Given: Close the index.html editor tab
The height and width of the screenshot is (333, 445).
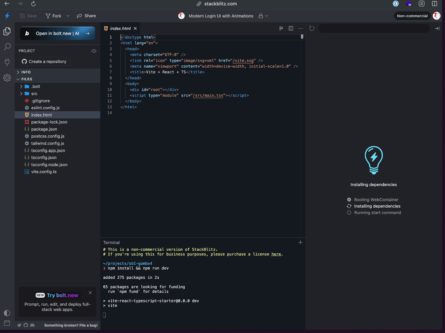Looking at the screenshot, I should coord(135,28).
